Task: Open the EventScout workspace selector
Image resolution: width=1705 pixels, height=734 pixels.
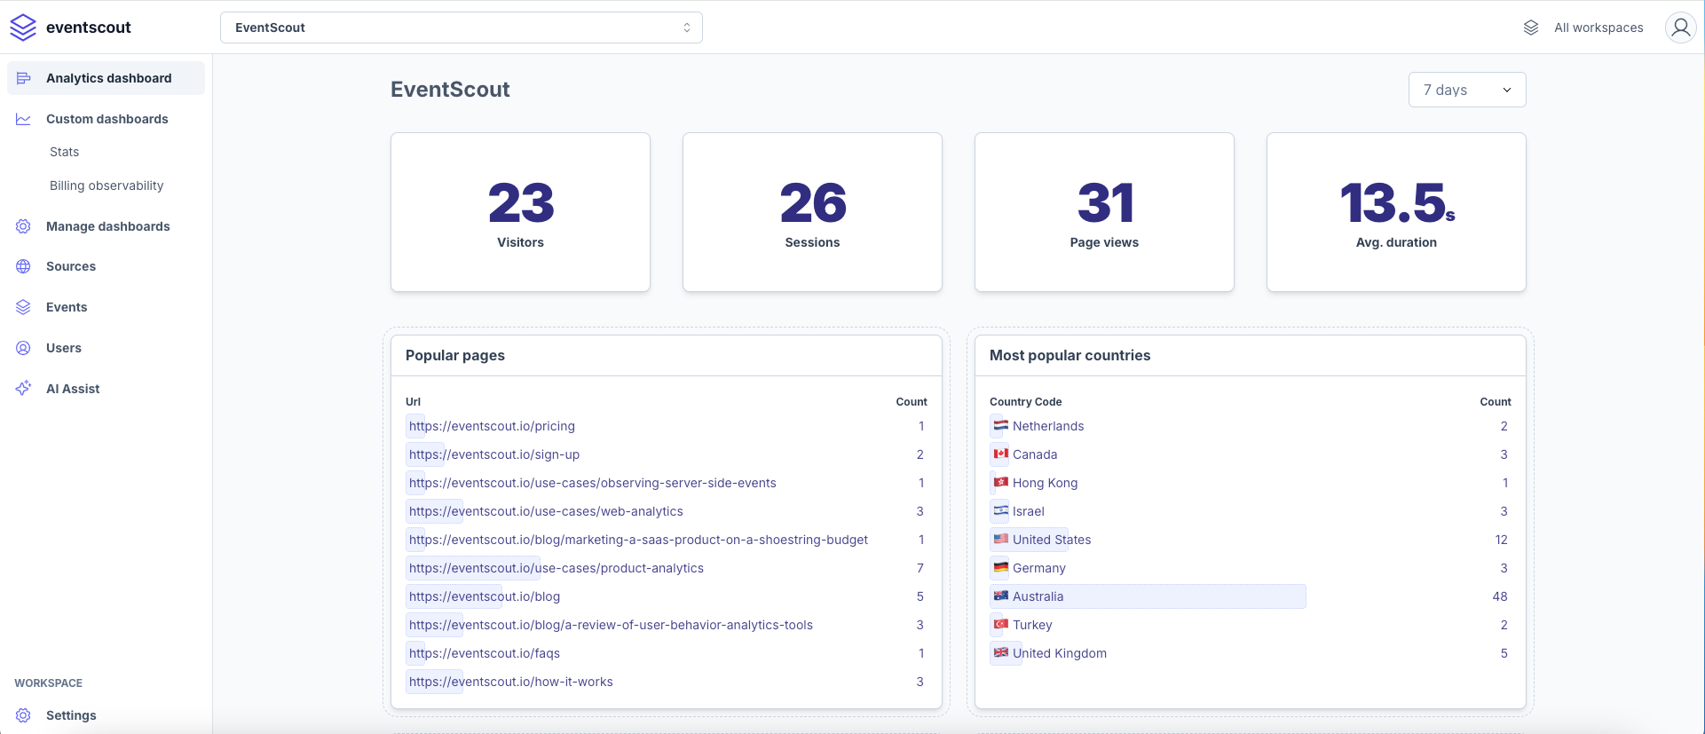Action: coord(462,28)
